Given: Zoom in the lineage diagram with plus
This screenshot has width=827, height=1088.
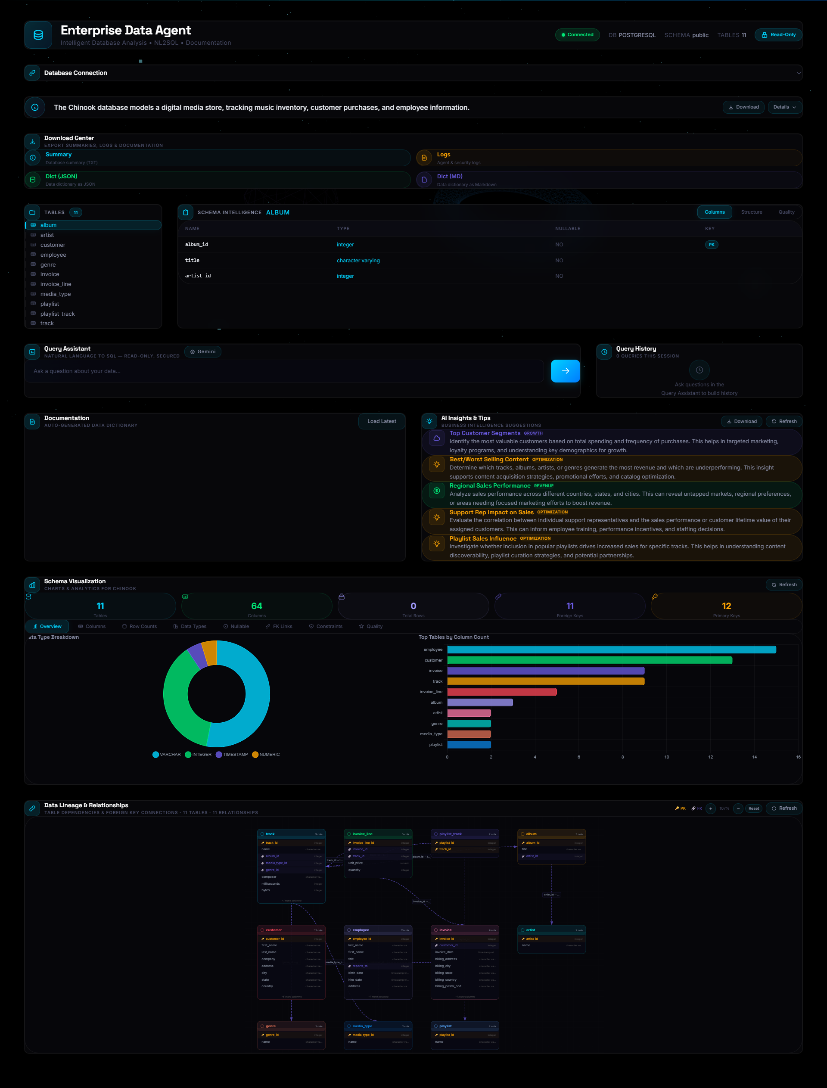Looking at the screenshot, I should 710,808.
